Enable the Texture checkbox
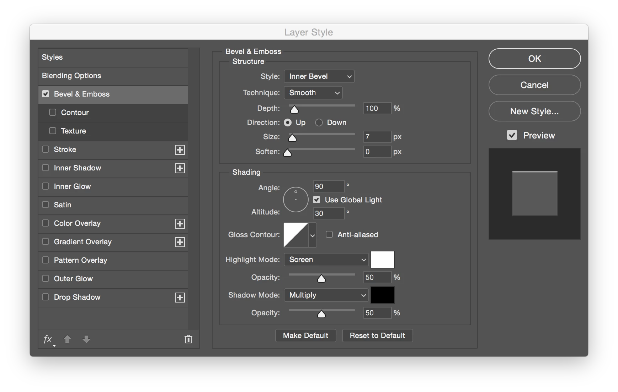 [x=53, y=131]
